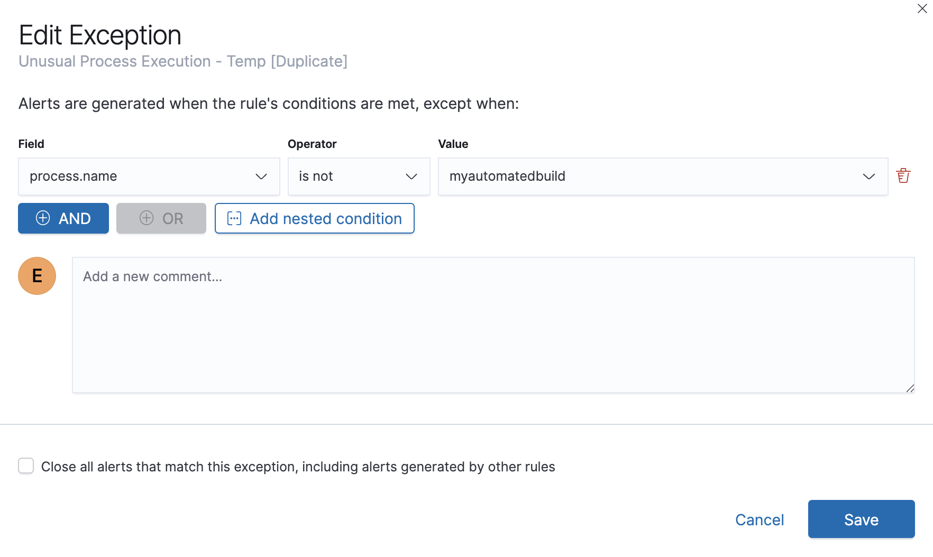Open the Operator dropdown showing 'is not'
This screenshot has height=557, width=933.
click(x=359, y=177)
